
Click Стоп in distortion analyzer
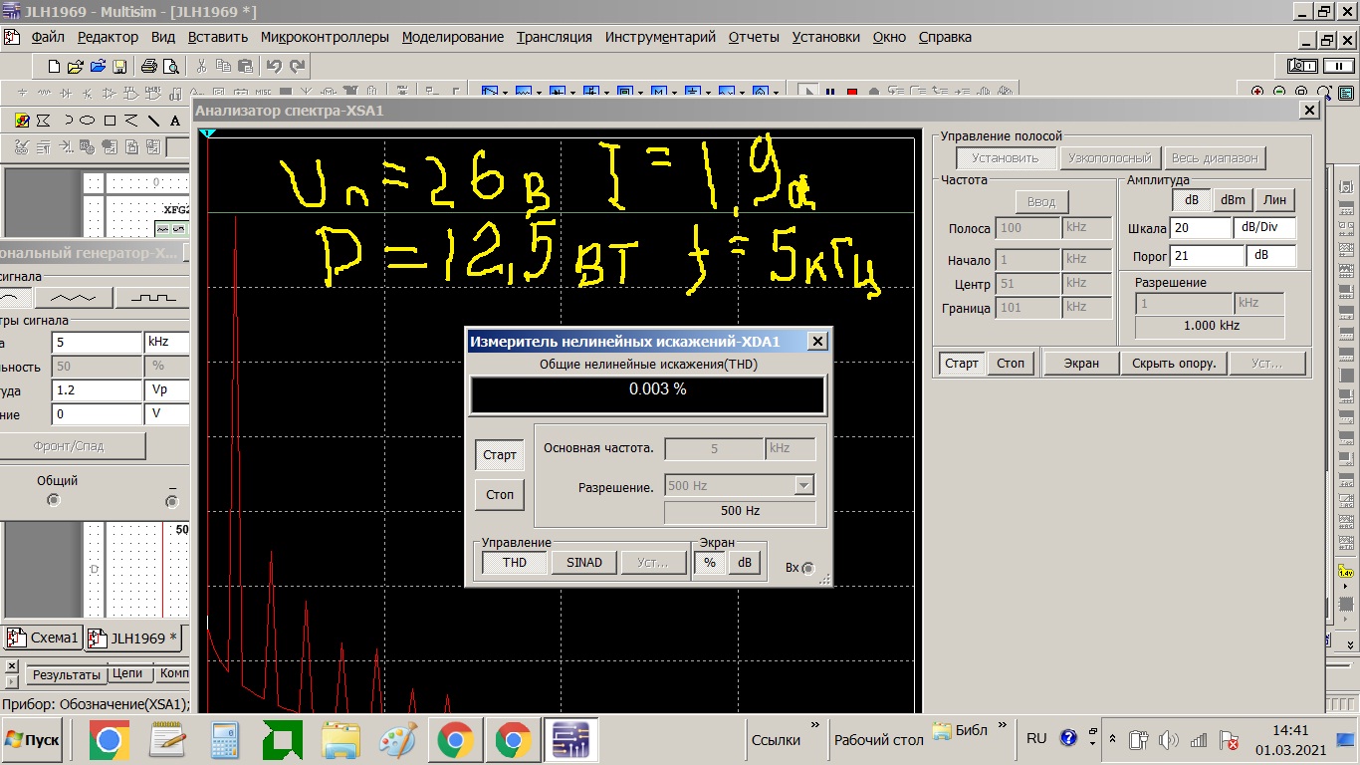click(500, 494)
